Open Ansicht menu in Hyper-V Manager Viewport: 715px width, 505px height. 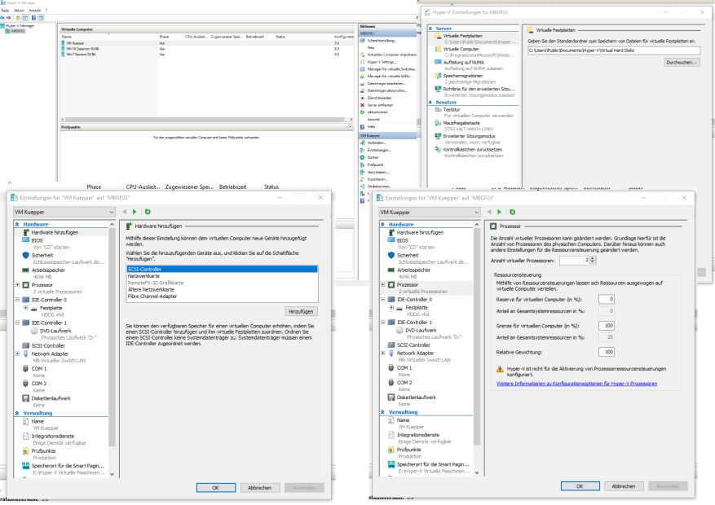point(35,10)
